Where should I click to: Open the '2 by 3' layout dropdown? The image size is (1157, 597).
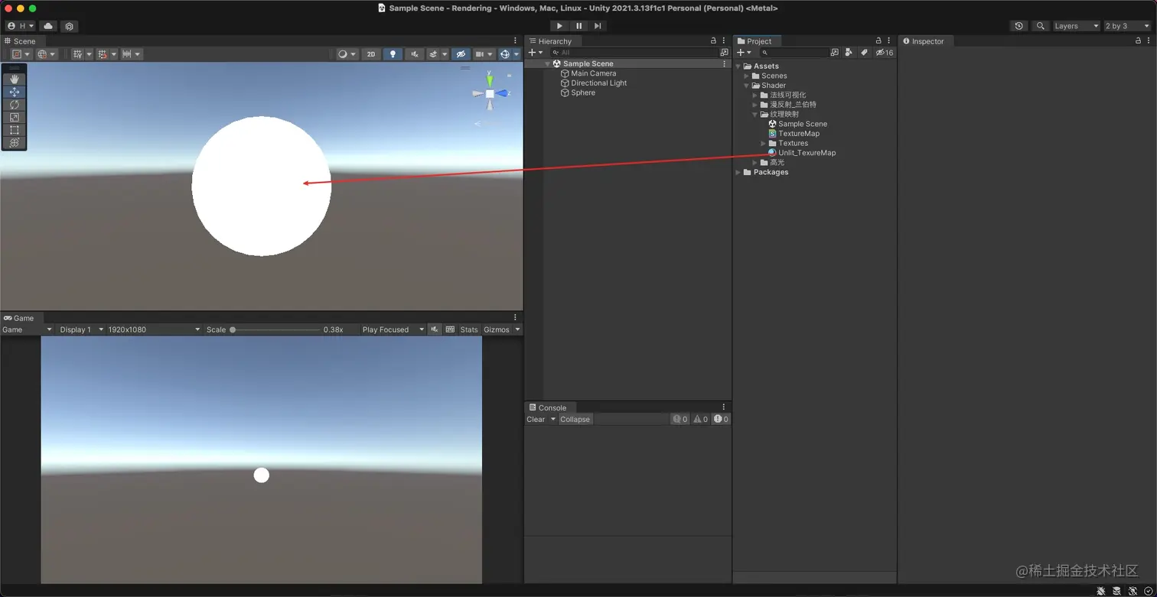1127,26
